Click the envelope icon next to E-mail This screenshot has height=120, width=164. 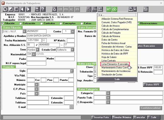pos(72,107)
